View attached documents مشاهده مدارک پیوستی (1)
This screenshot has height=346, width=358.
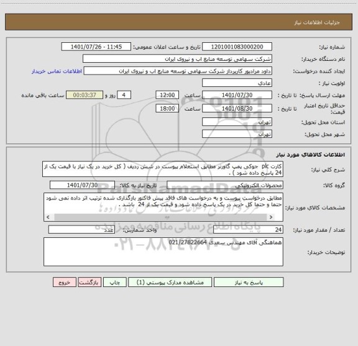coord(170,282)
